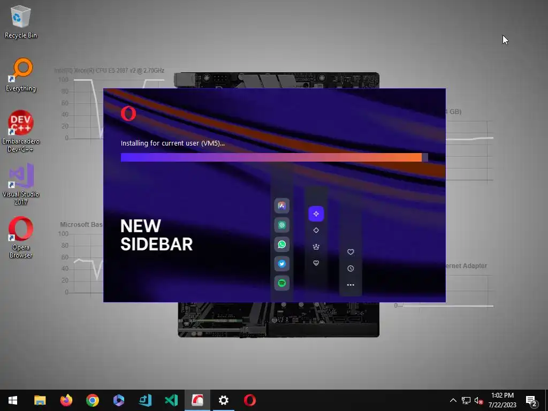Screen dimensions: 548x411
Task: Switch to the red gauge taskbar app
Action: click(197, 400)
